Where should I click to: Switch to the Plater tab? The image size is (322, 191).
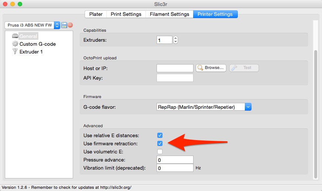[x=96, y=14]
